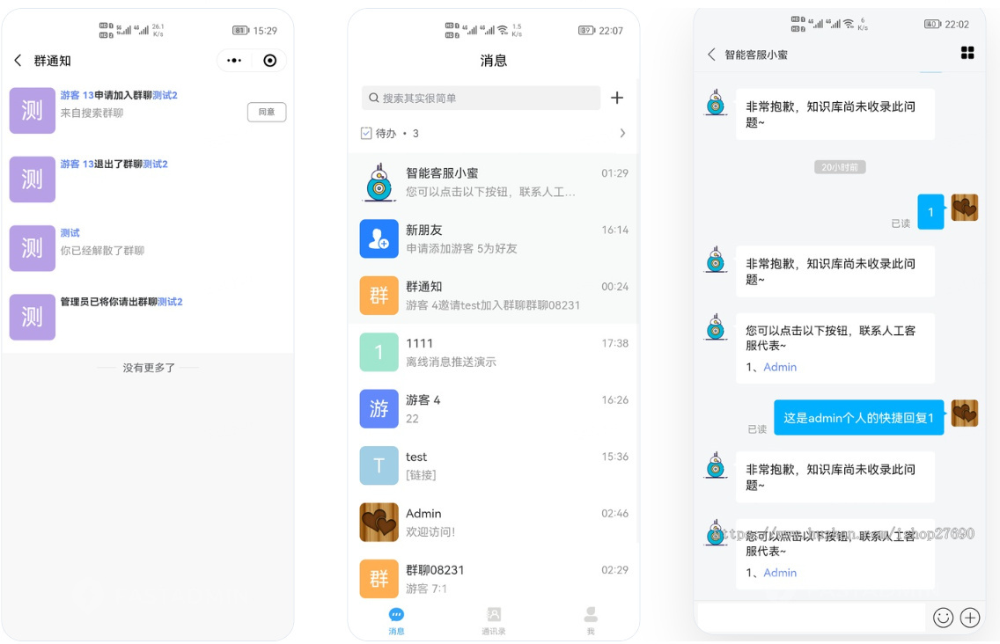This screenshot has height=644, width=1000.
Task: Switch to the 我 bottom tab
Action: [x=591, y=621]
